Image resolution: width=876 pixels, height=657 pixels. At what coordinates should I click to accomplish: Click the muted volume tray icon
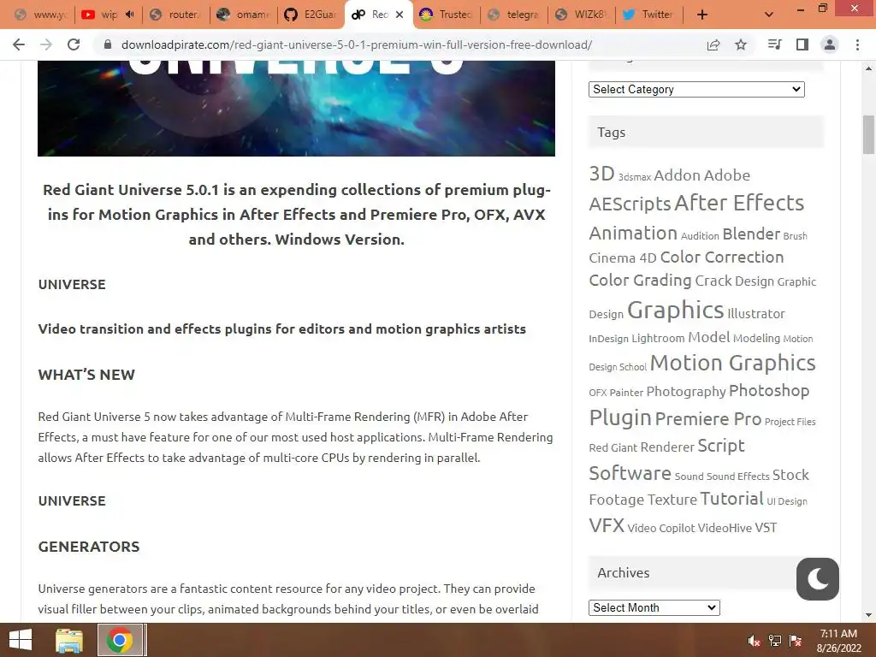pyautogui.click(x=754, y=641)
